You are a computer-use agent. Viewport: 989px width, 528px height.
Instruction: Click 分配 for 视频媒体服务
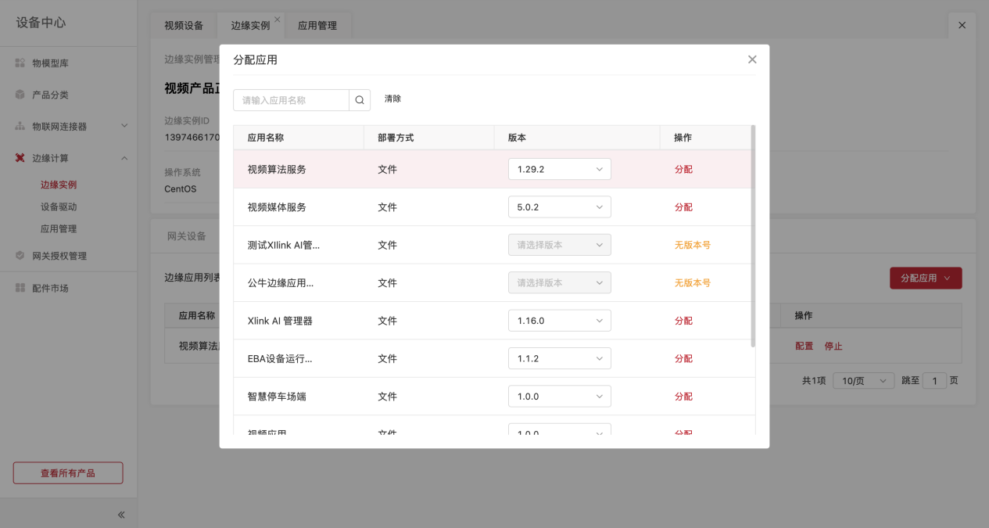pos(683,207)
